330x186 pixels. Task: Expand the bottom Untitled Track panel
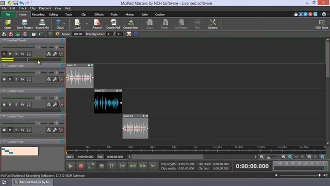click(x=4, y=142)
